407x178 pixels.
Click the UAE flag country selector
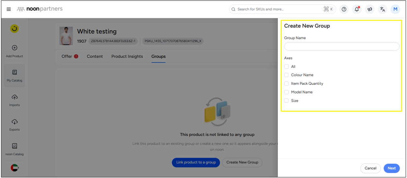15,168
